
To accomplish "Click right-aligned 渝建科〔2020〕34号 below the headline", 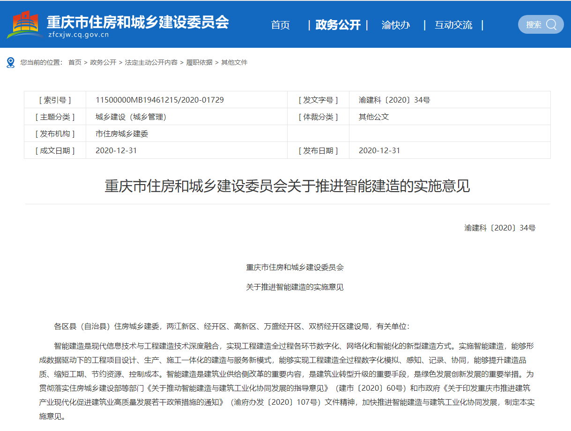I will (500, 228).
